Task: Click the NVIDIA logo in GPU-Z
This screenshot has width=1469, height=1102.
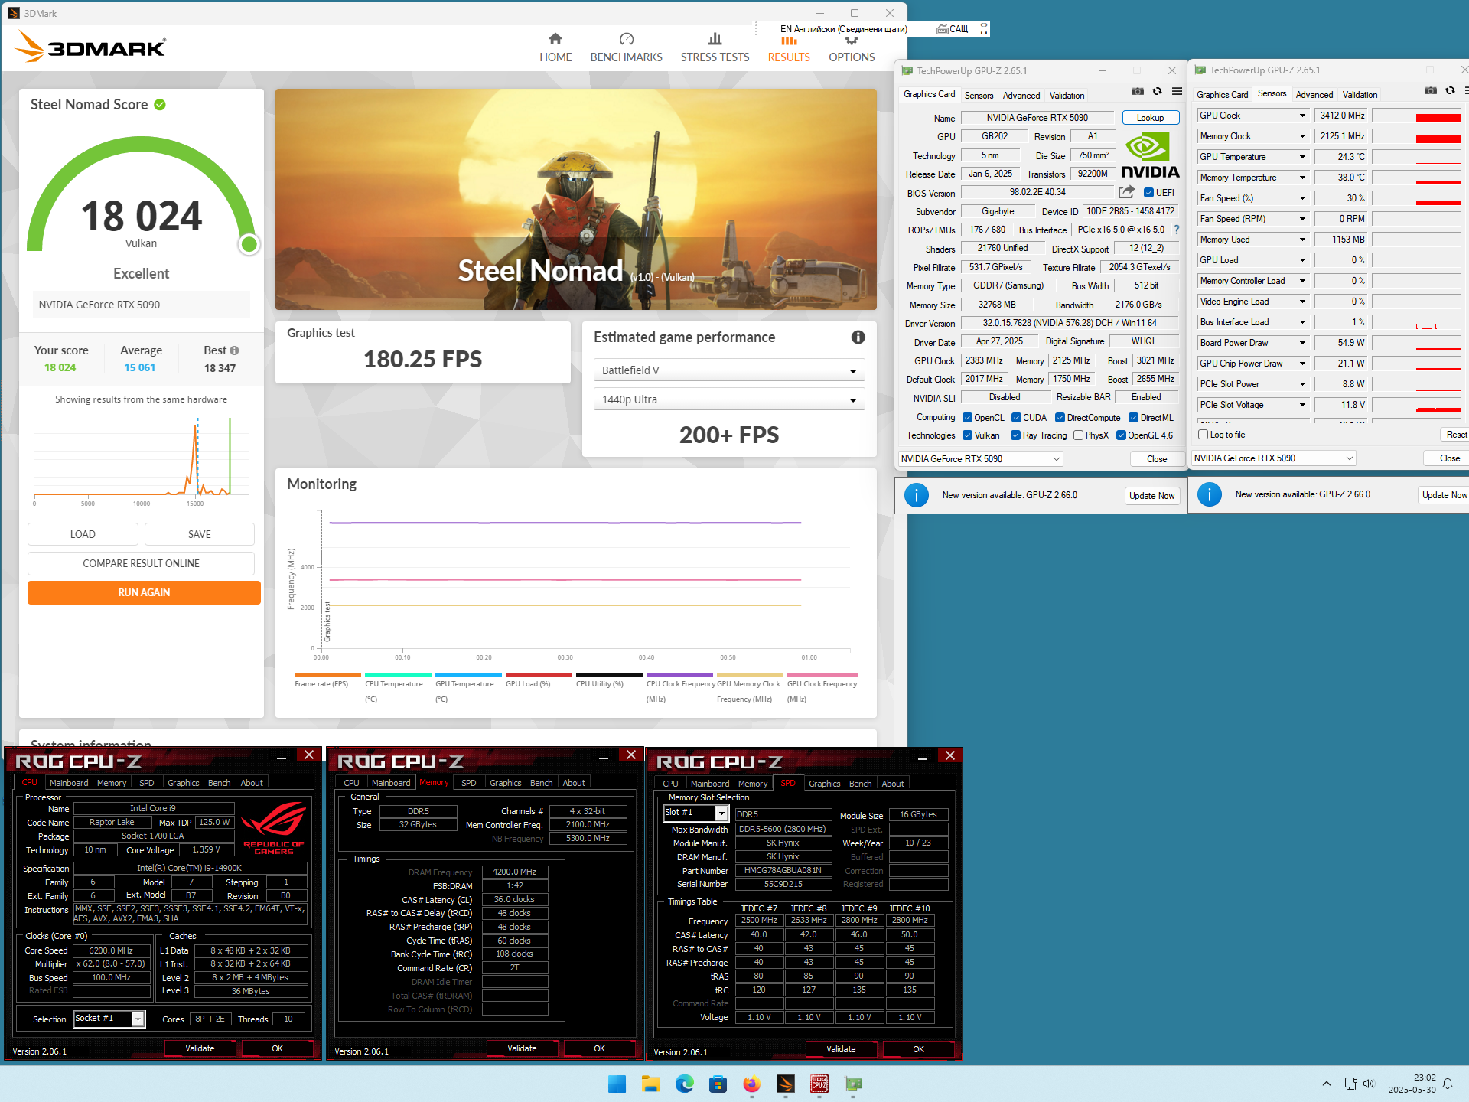Action: pyautogui.click(x=1150, y=156)
